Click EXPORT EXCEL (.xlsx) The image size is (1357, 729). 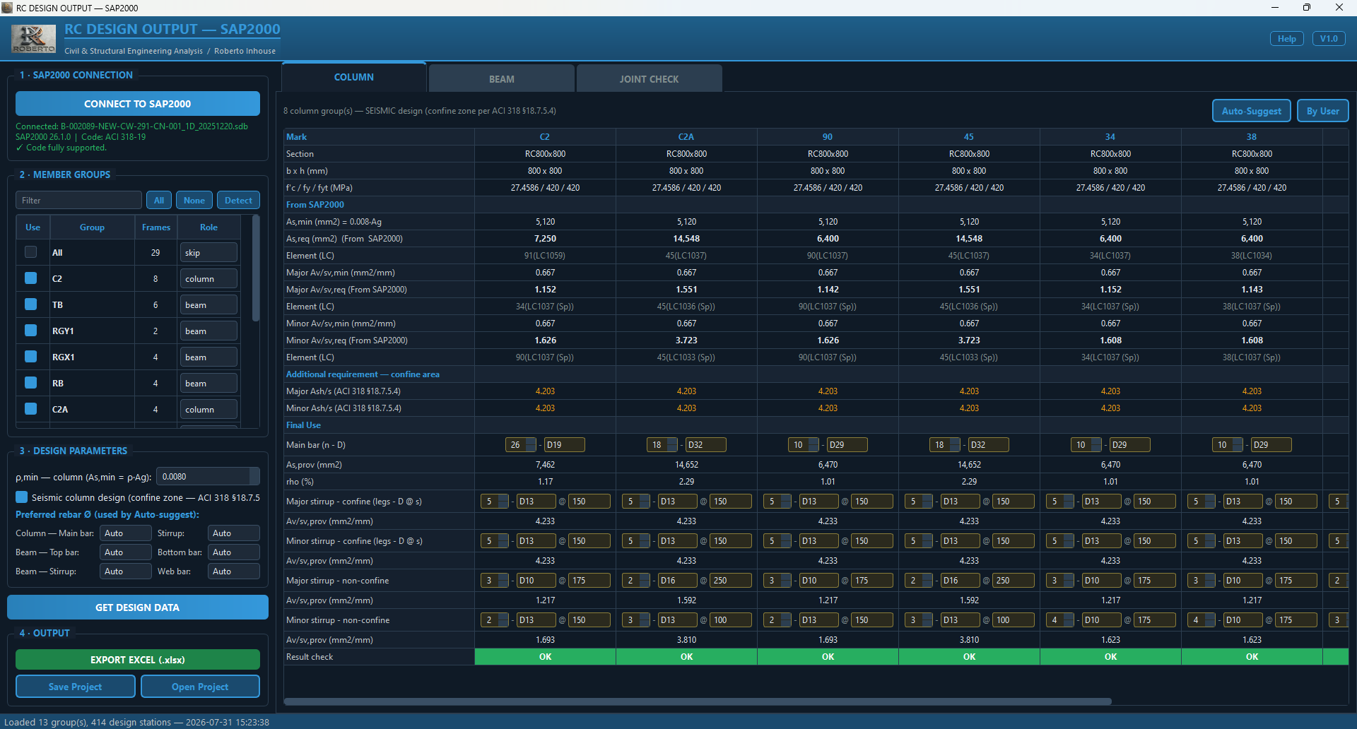click(138, 660)
